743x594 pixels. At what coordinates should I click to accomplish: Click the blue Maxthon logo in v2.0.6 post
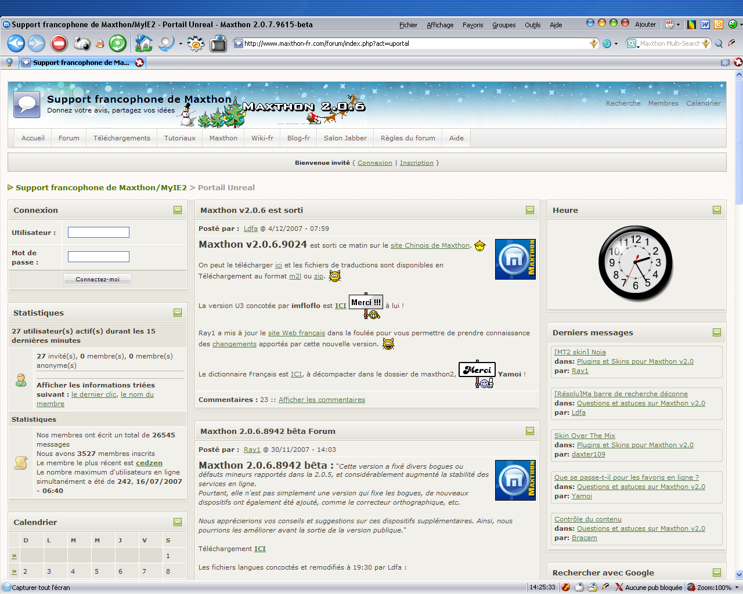point(515,259)
